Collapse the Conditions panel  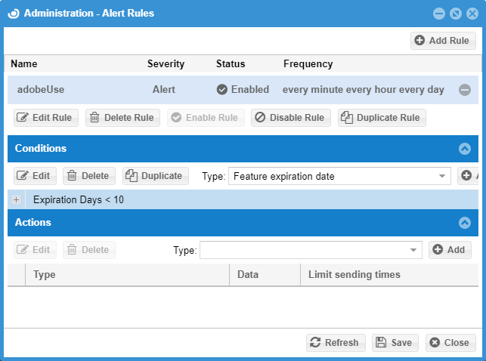pyautogui.click(x=465, y=149)
